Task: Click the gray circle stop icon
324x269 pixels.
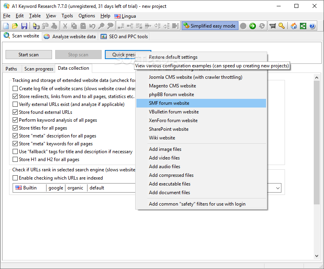Action: click(243, 26)
